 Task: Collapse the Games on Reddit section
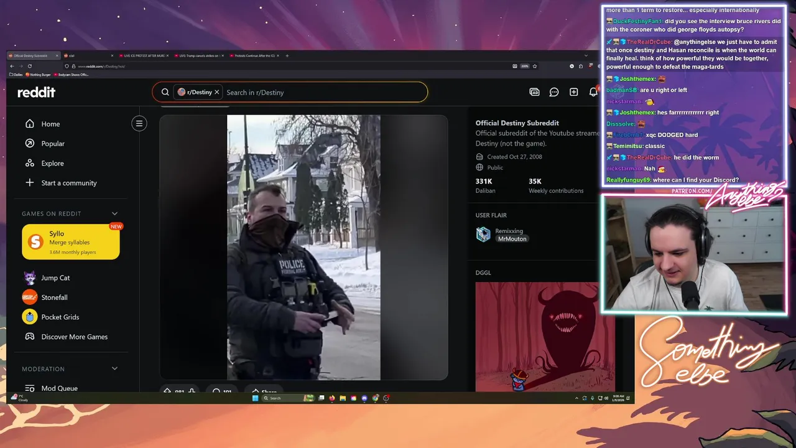click(x=114, y=213)
